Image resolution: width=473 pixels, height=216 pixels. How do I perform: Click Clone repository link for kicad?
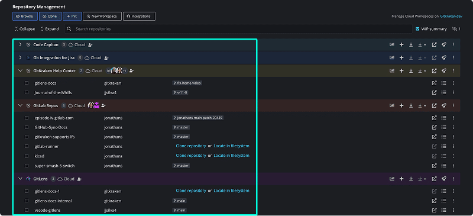(x=191, y=156)
